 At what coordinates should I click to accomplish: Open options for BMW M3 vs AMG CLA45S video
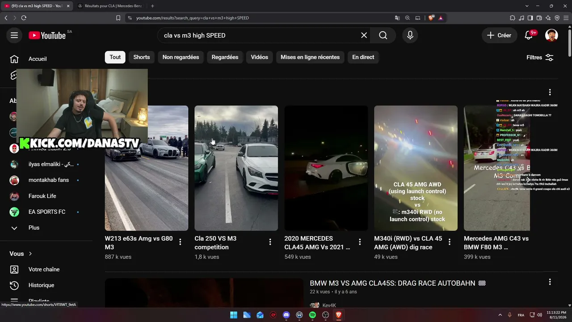pos(550,282)
